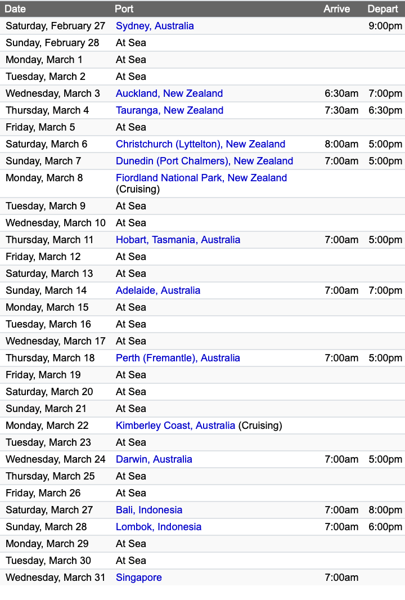405x600 pixels.
Task: Open Tauranga, New Zealand port page
Action: [169, 110]
